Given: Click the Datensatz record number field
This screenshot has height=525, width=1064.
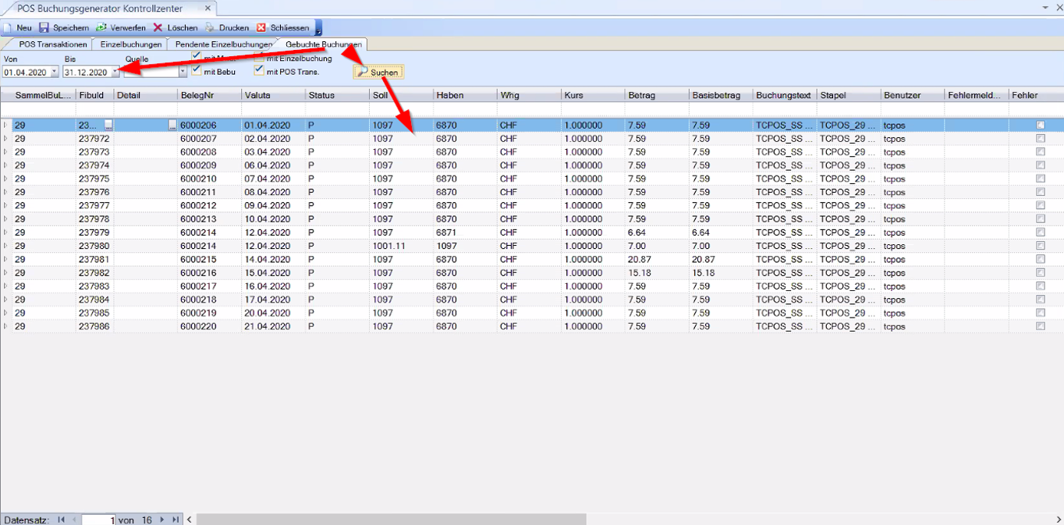Looking at the screenshot, I should 98,520.
